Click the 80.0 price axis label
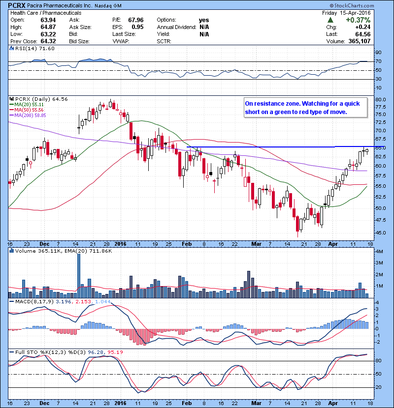The height and width of the screenshot is (408, 394). (381, 99)
